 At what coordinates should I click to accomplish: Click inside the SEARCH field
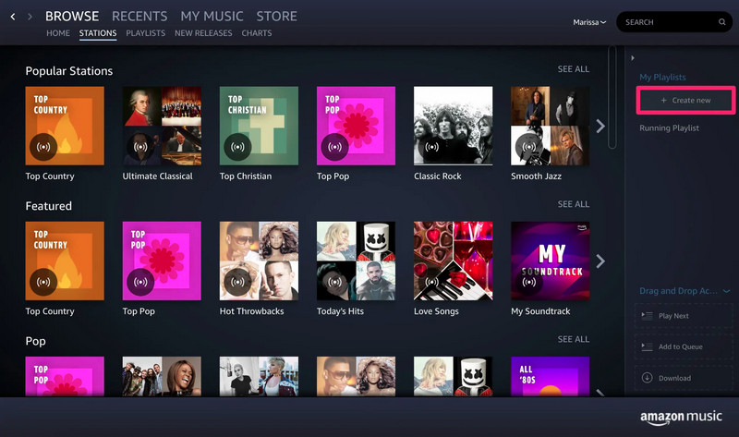pos(674,22)
